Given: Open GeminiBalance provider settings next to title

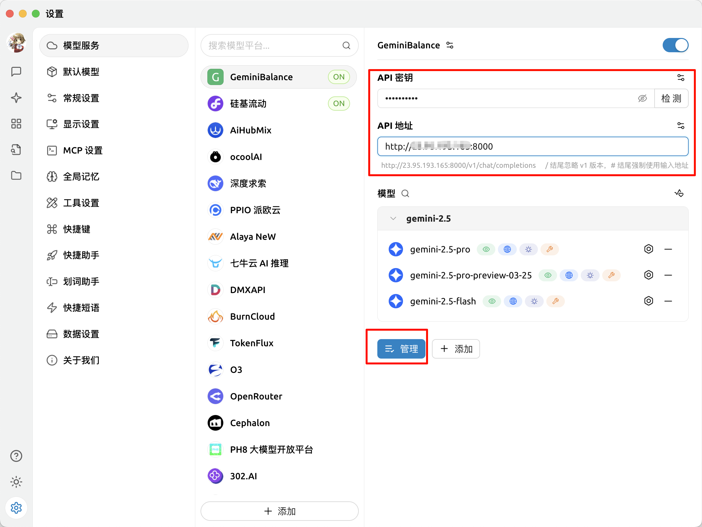Looking at the screenshot, I should (x=450, y=45).
